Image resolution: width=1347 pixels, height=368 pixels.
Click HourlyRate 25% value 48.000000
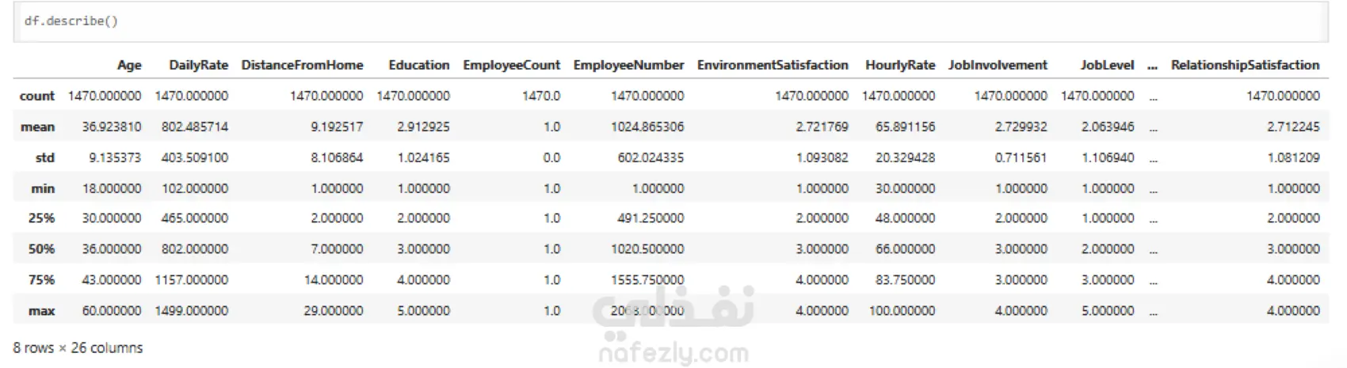[905, 218]
